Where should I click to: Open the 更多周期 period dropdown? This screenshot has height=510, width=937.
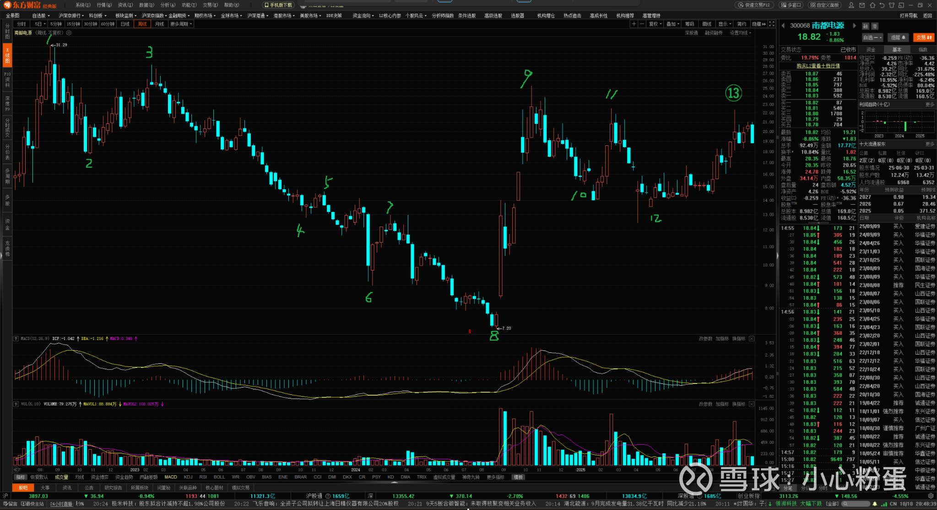click(181, 24)
